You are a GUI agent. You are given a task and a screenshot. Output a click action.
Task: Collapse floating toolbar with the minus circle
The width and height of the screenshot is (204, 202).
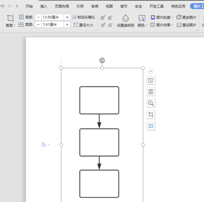click(x=151, y=71)
